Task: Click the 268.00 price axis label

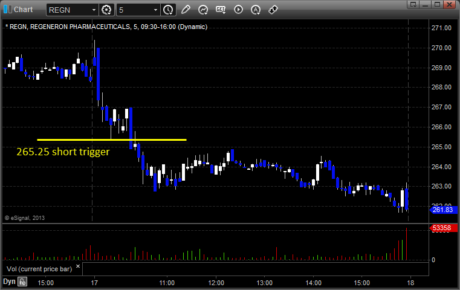Action: point(441,88)
